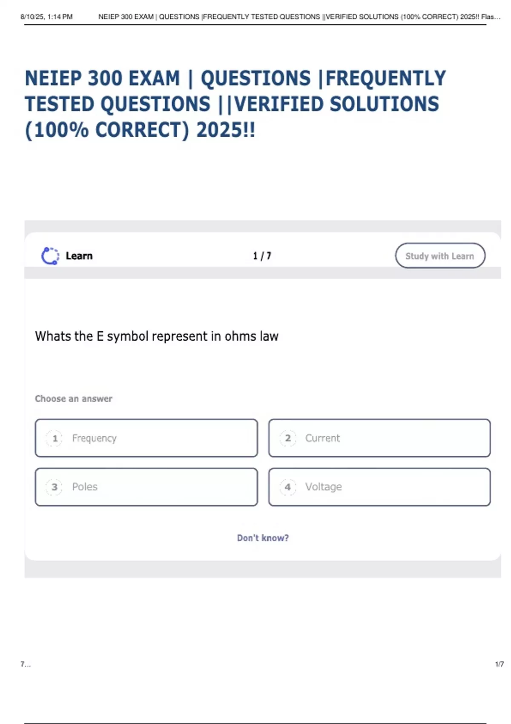Click the NEIEP 300 EXAM main heading
Screen dimensions: 511x724
(235, 104)
